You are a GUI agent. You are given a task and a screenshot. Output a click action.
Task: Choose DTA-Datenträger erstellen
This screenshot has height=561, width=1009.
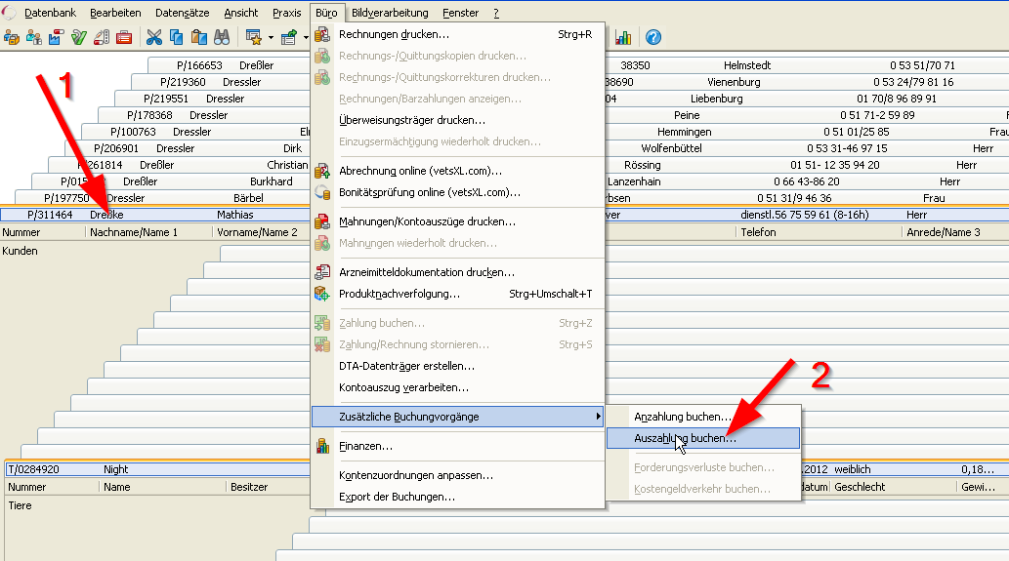click(457, 366)
